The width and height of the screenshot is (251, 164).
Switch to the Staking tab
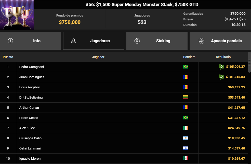157,41
